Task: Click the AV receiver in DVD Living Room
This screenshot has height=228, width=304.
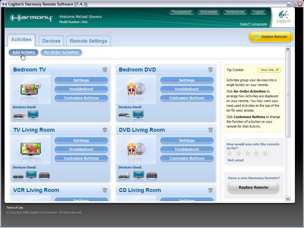Action: [x=151, y=175]
